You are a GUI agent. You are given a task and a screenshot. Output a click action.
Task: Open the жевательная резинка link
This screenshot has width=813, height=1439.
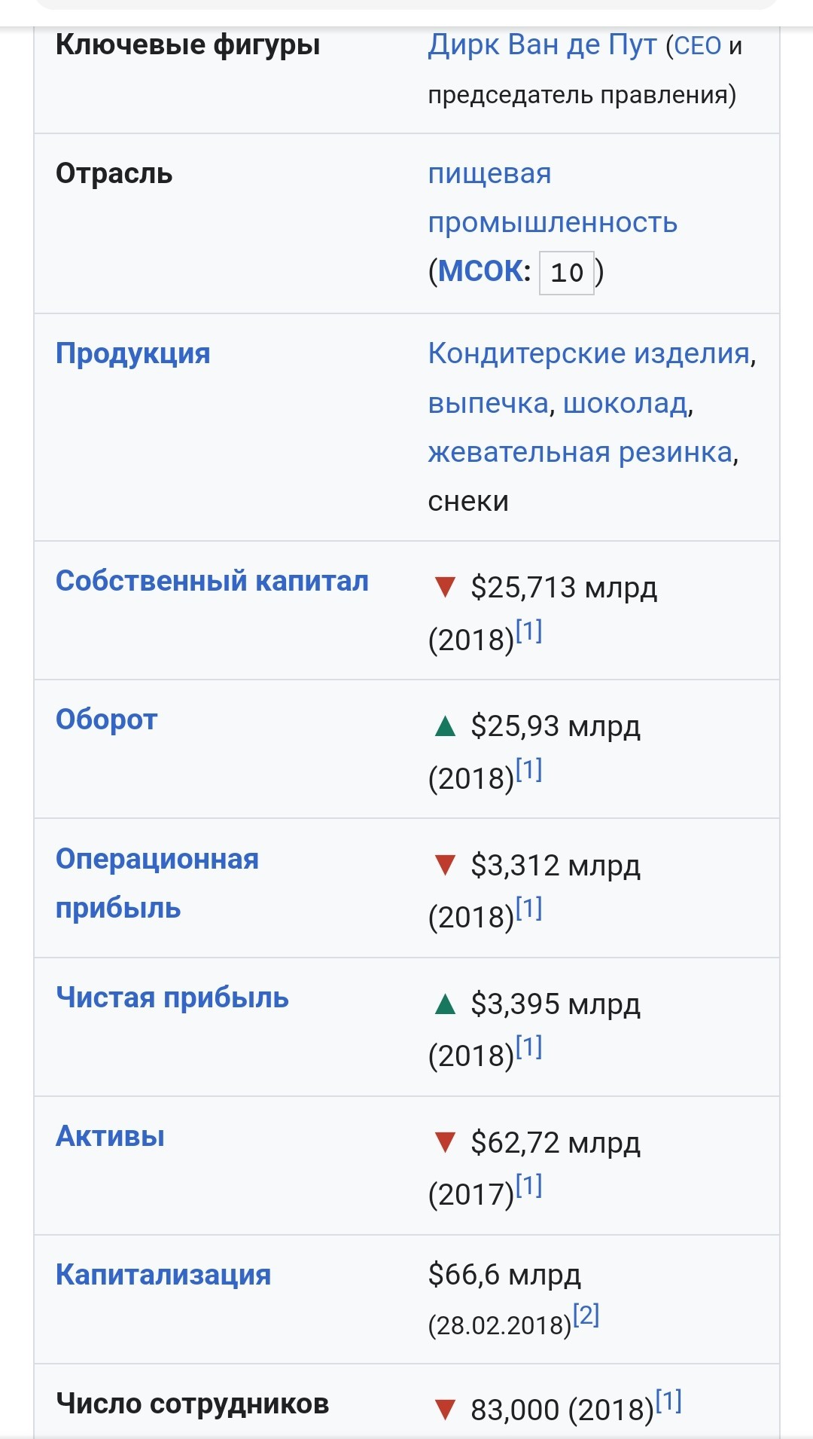(580, 452)
